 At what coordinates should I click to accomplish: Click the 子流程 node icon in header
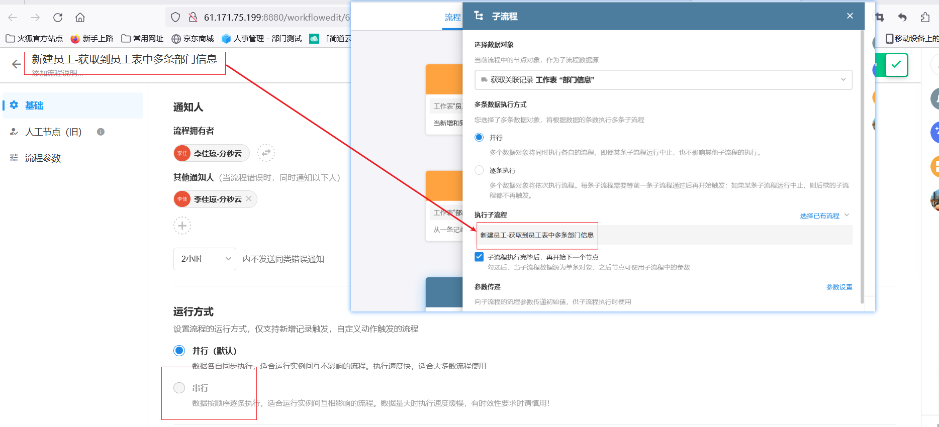click(x=479, y=16)
